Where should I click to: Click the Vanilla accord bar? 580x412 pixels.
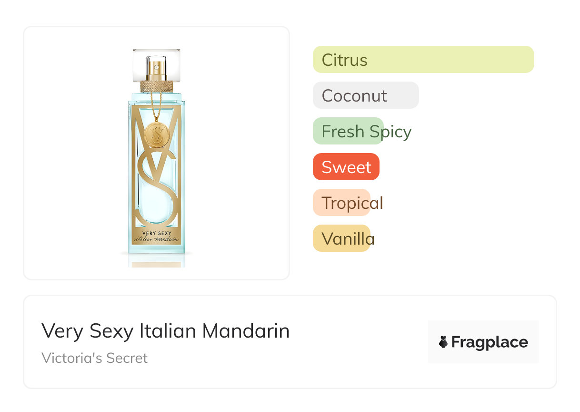(342, 238)
